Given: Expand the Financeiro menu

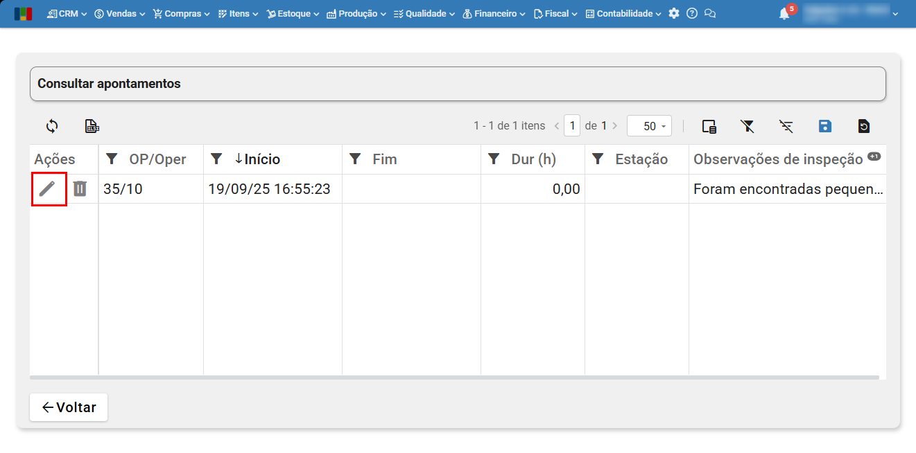Looking at the screenshot, I should [x=494, y=14].
